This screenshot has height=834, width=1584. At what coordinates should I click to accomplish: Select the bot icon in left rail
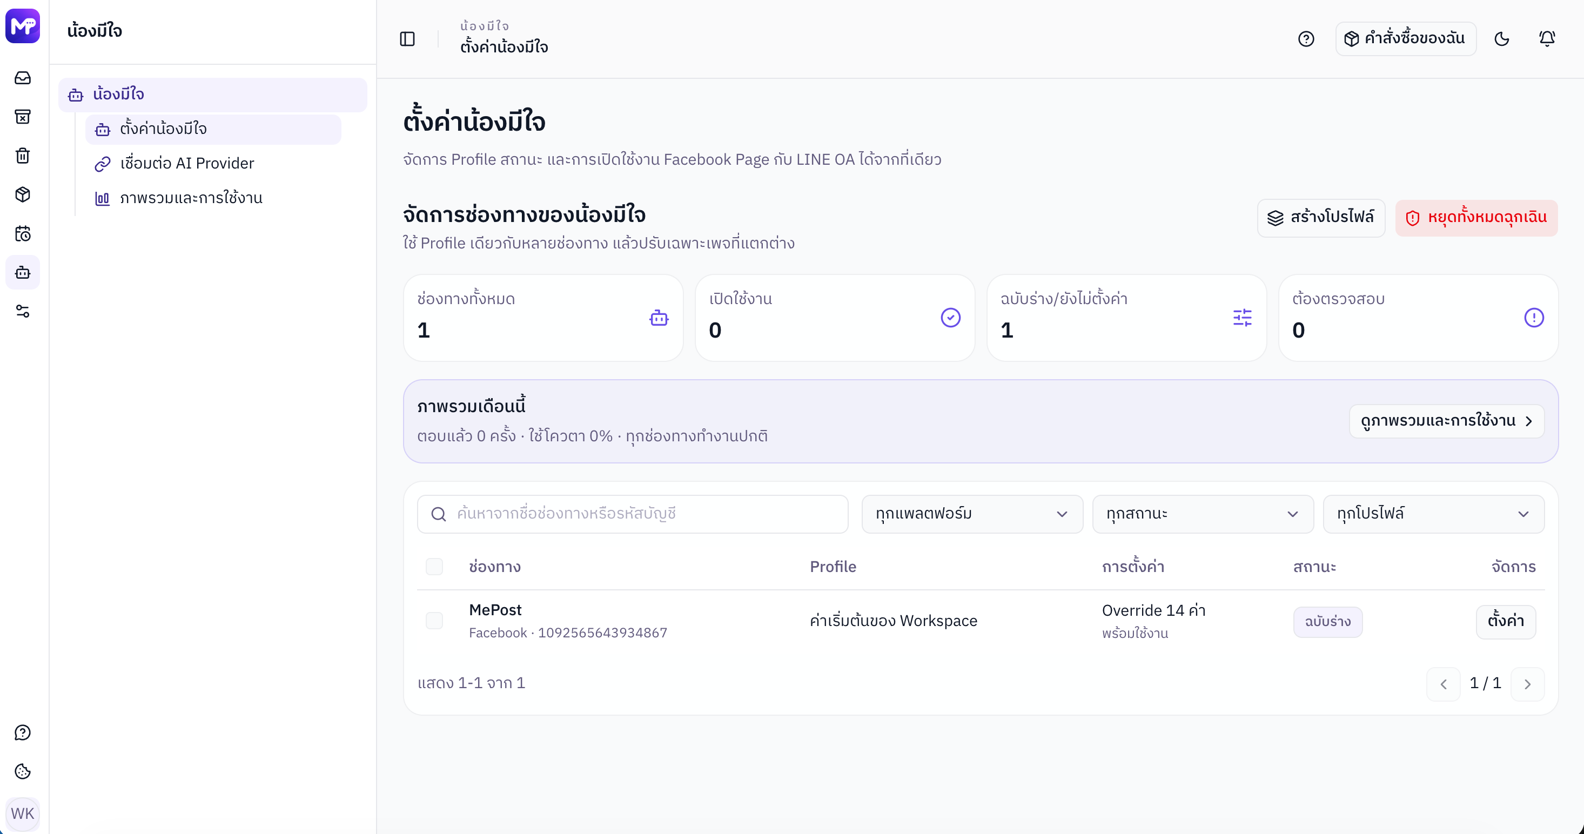pyautogui.click(x=23, y=272)
